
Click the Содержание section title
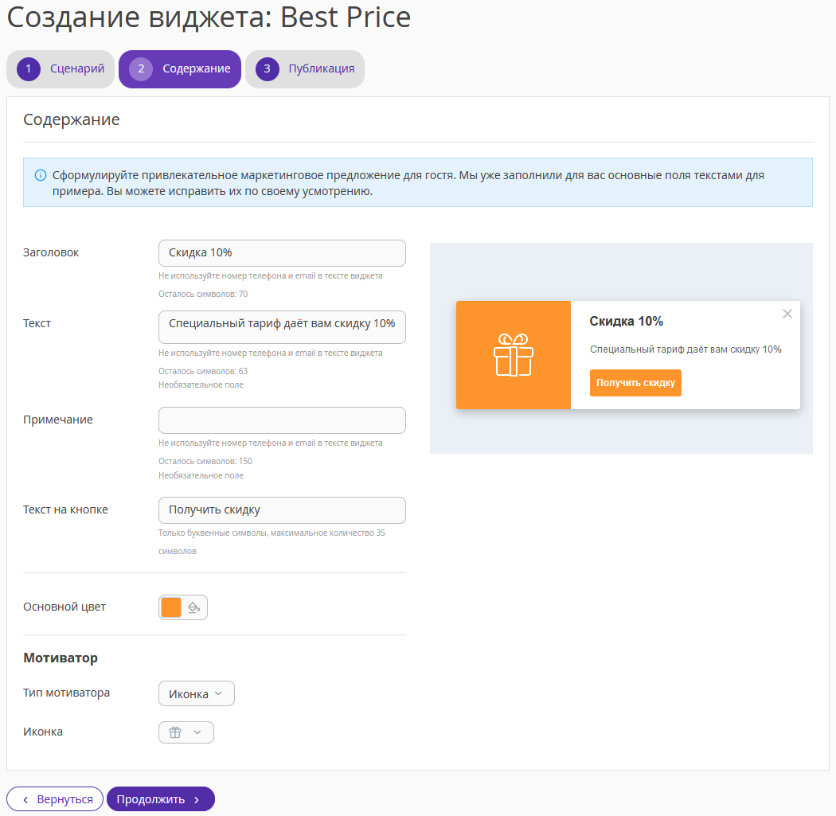pyautogui.click(x=72, y=119)
